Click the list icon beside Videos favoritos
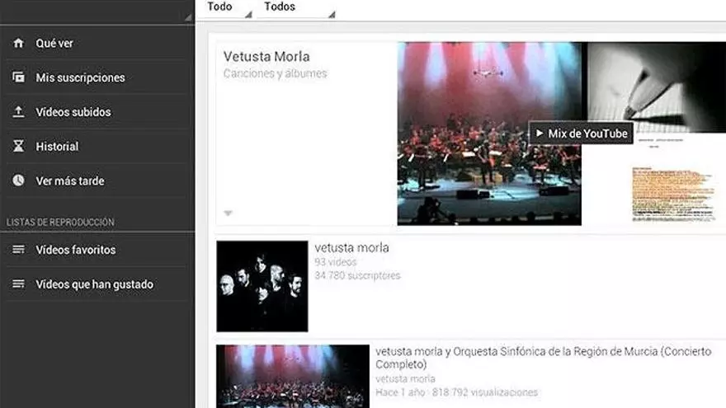This screenshot has height=408, width=726. (x=18, y=250)
